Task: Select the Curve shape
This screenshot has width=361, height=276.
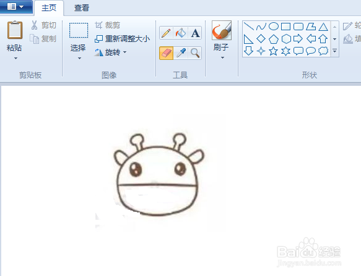Action: pos(261,27)
